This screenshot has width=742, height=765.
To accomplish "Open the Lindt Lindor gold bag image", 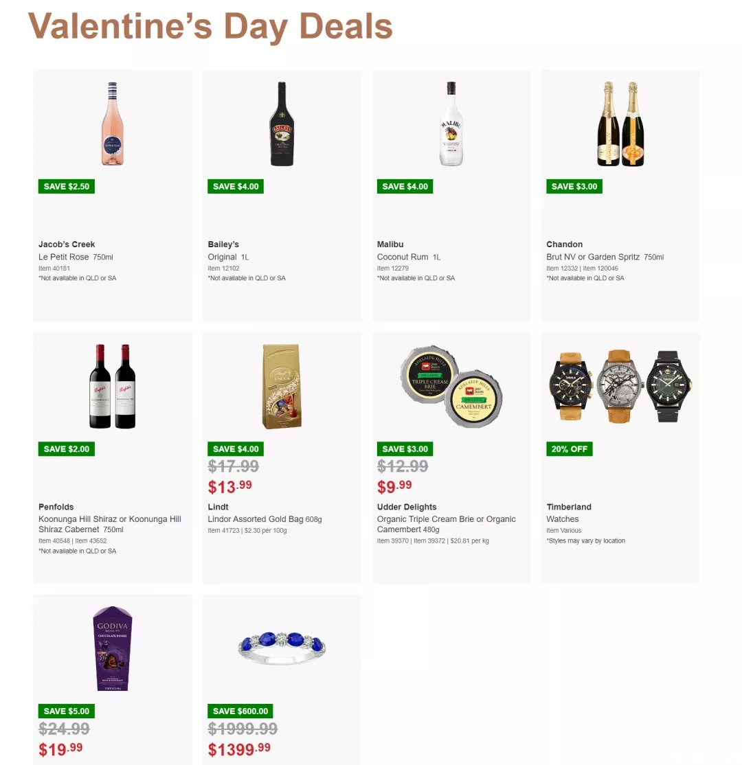I will [x=282, y=387].
